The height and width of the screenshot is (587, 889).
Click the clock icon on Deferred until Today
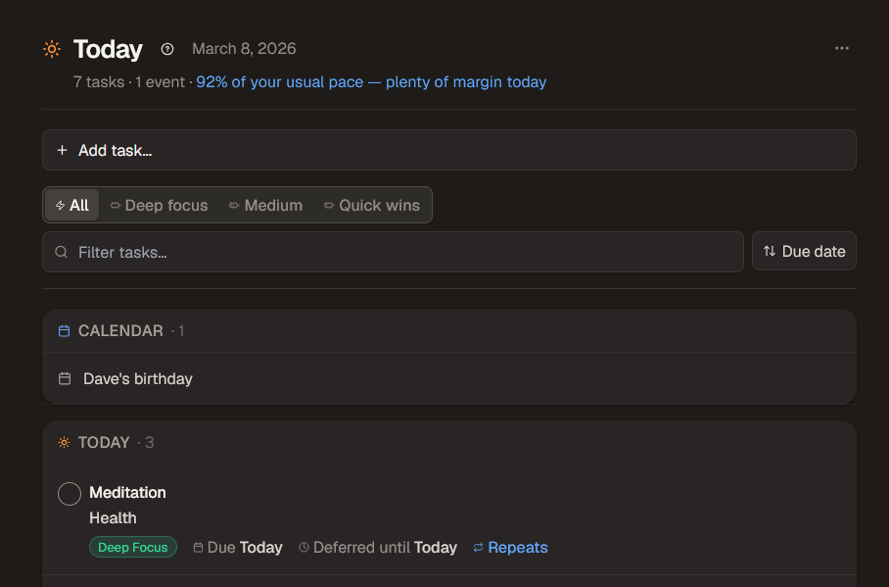(304, 547)
